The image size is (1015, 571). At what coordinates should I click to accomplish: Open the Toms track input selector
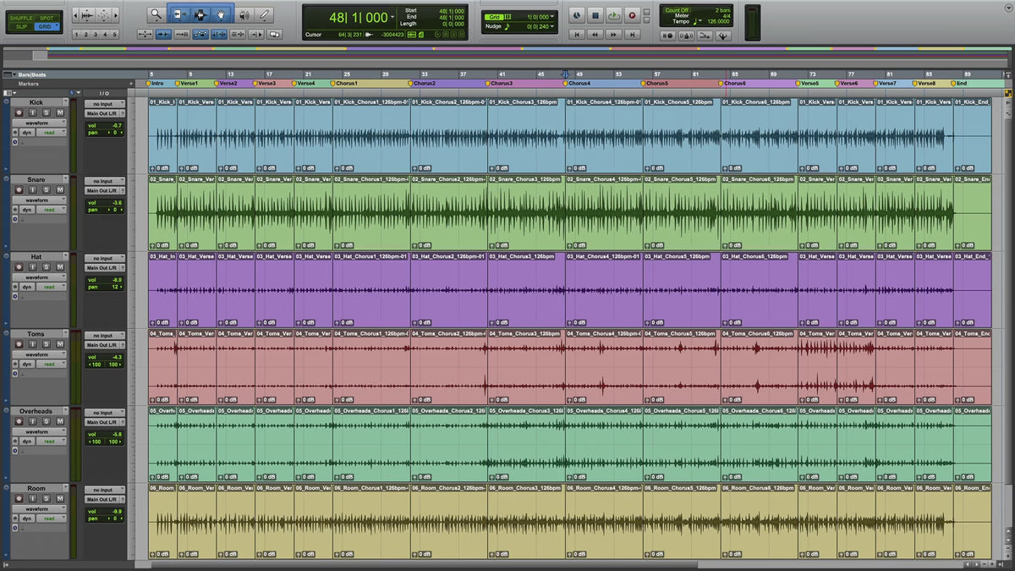click(104, 336)
